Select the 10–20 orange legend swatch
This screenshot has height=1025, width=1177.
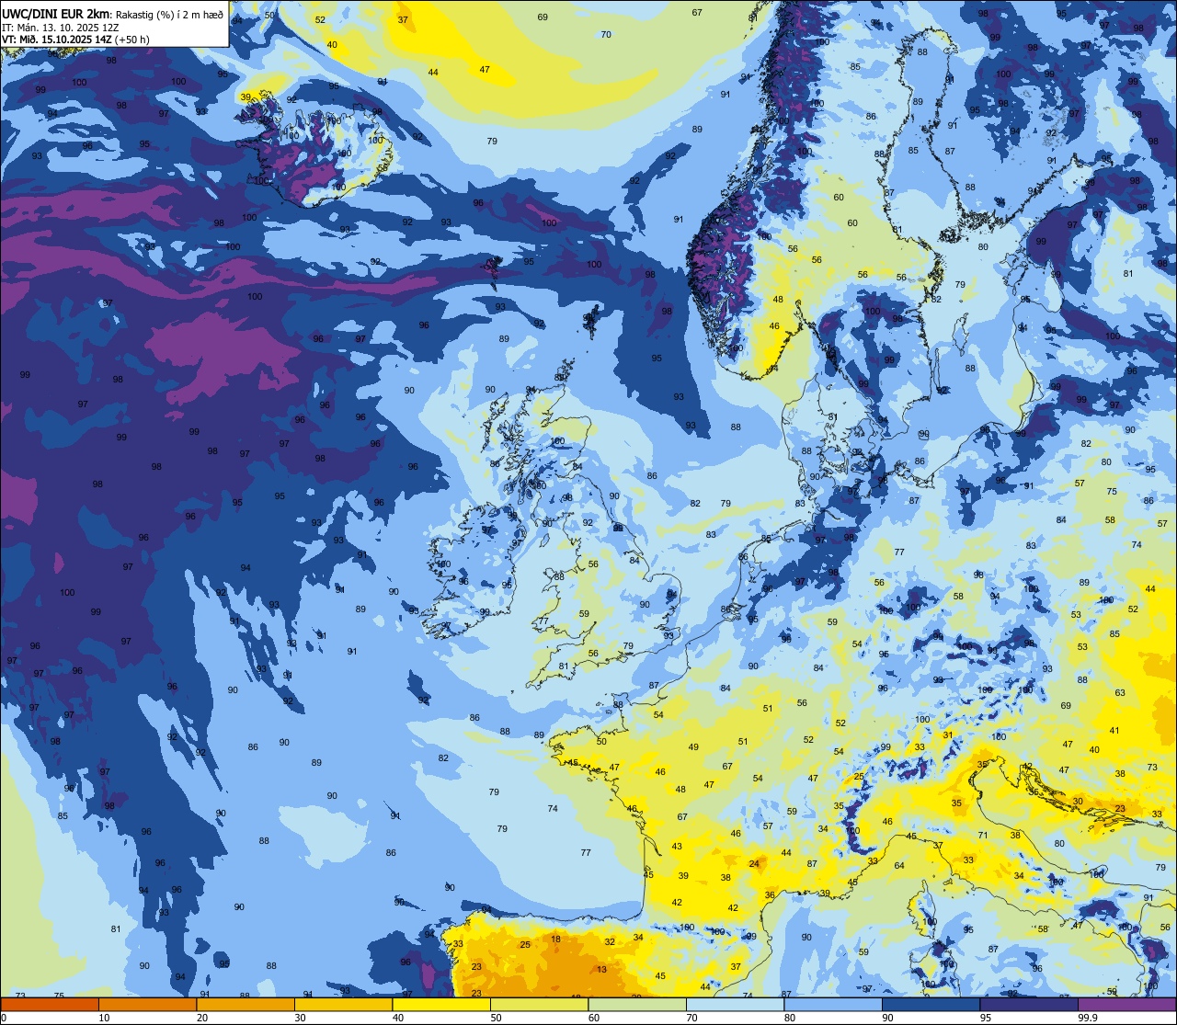(x=147, y=1004)
